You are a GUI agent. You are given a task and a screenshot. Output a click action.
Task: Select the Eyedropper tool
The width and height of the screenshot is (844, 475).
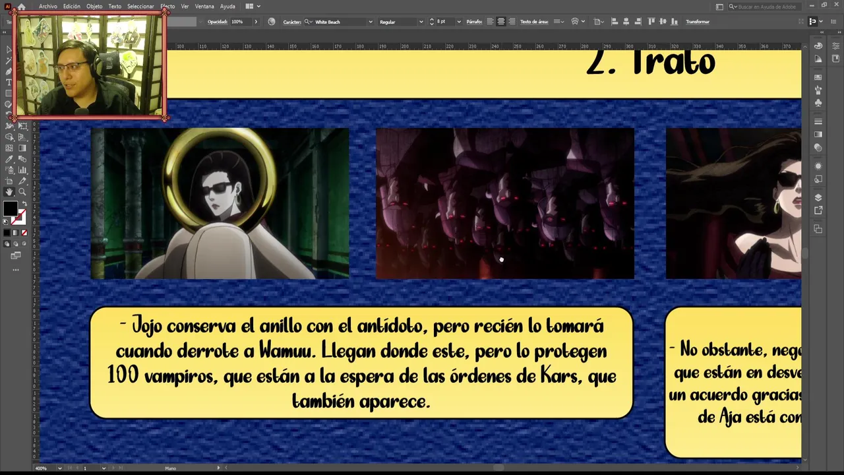(9, 159)
